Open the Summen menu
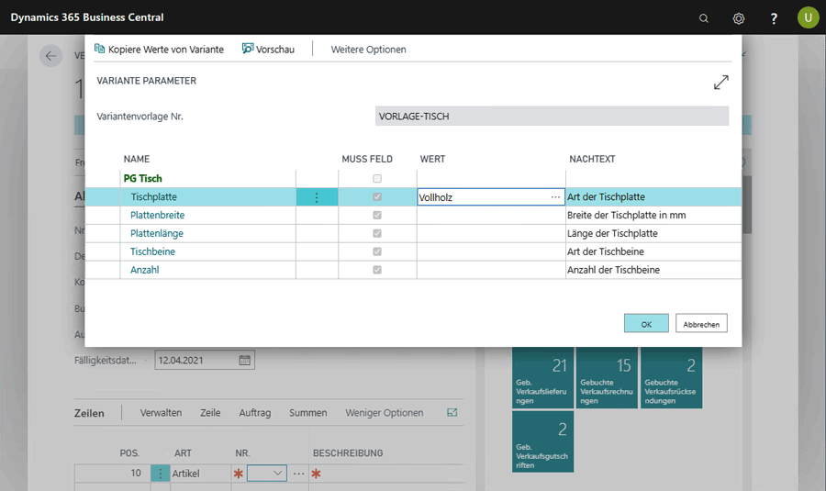 click(x=307, y=413)
